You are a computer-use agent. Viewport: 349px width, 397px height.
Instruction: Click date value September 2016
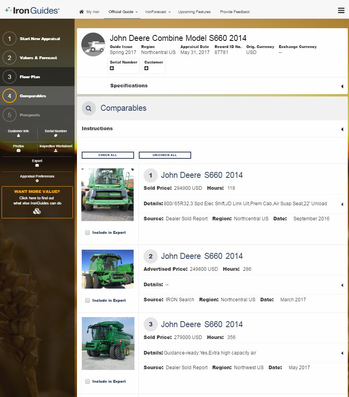pyautogui.click(x=311, y=219)
